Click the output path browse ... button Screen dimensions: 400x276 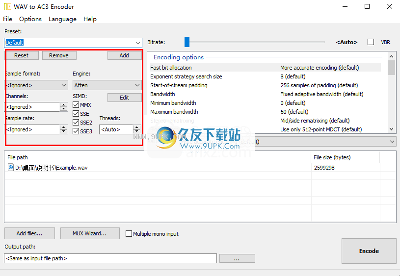click(237, 258)
